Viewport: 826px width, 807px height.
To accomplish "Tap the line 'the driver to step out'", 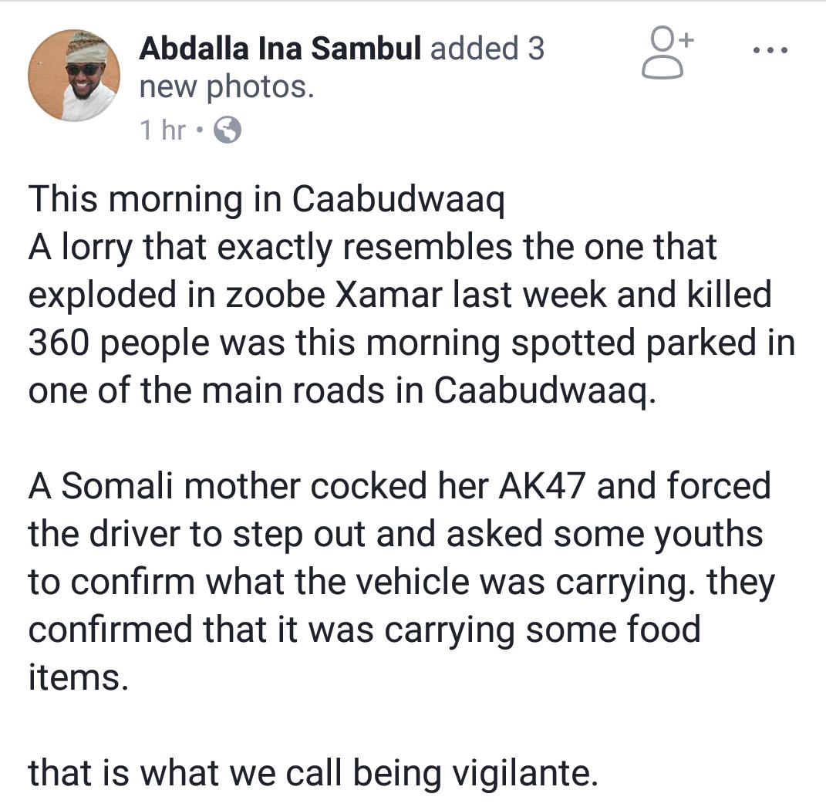I will tap(396, 535).
